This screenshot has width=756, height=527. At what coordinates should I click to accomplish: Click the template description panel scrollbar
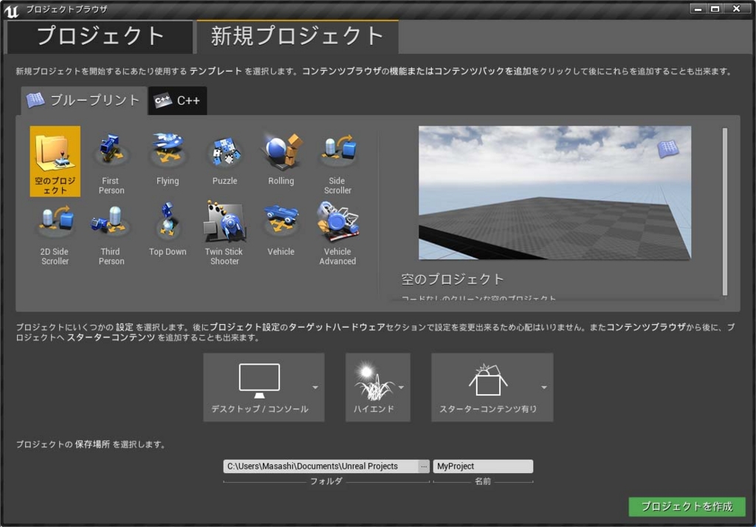click(x=725, y=211)
